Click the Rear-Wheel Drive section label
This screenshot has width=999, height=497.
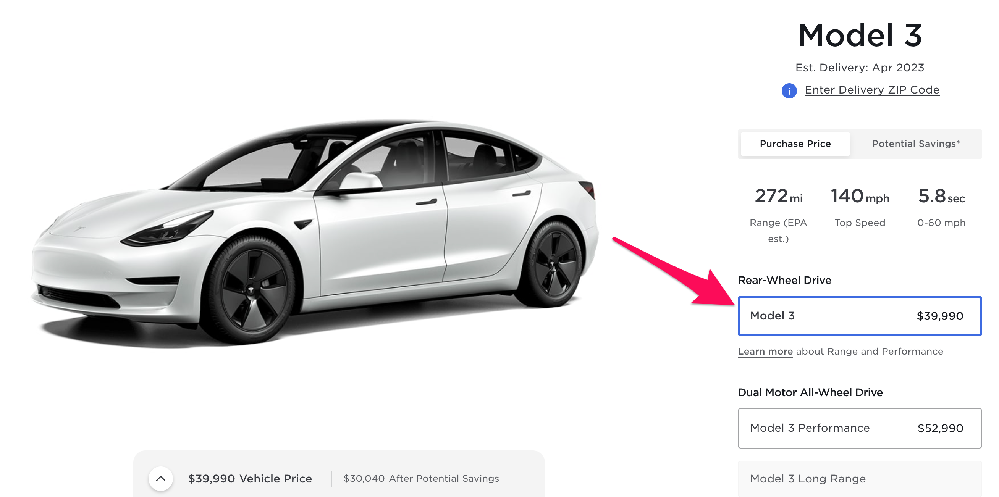click(x=784, y=280)
